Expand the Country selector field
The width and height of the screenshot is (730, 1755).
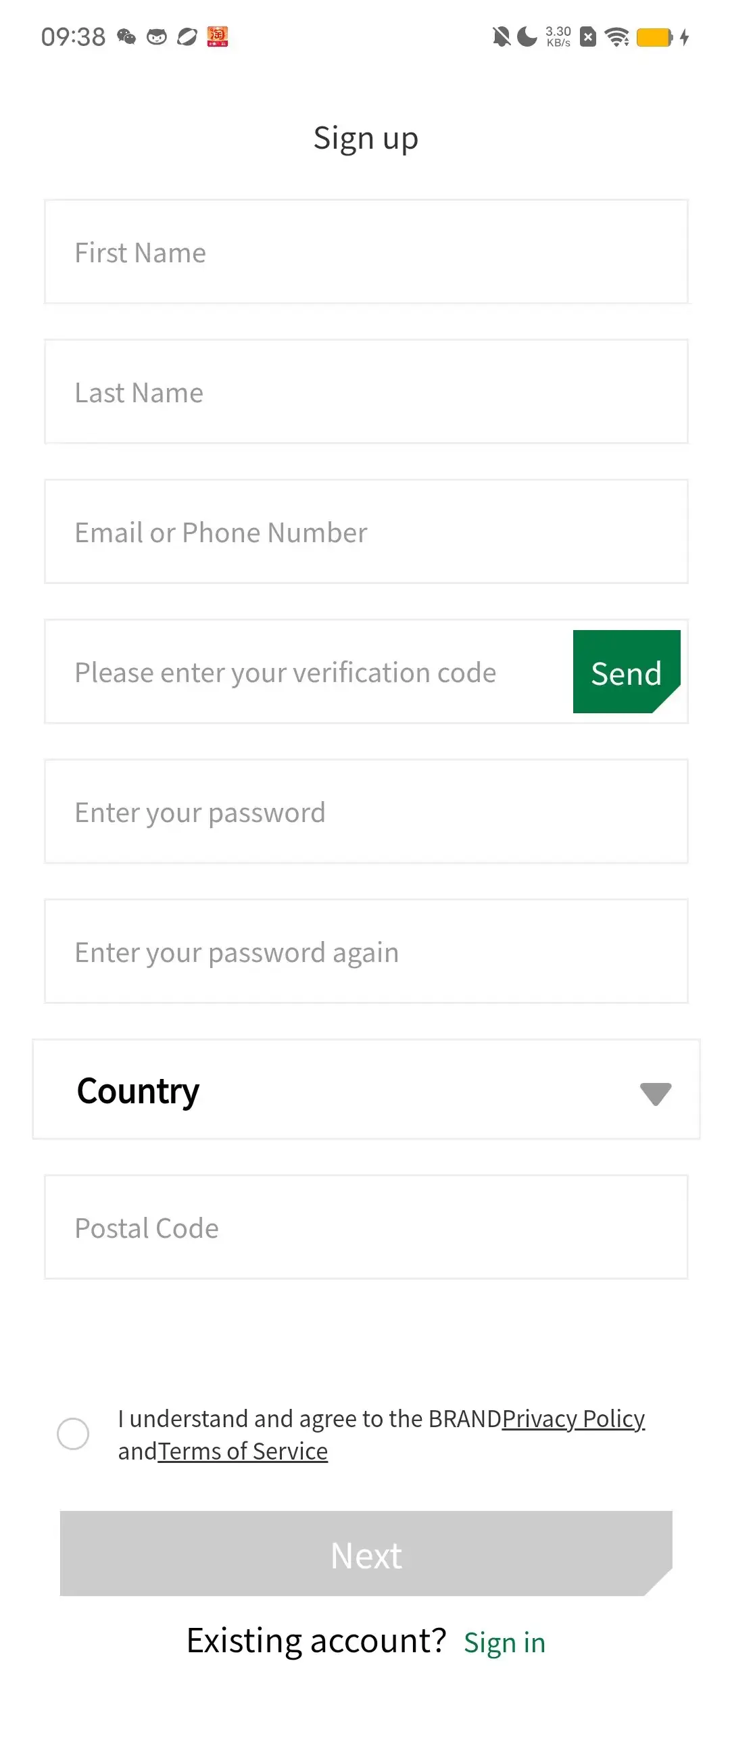click(341, 1090)
